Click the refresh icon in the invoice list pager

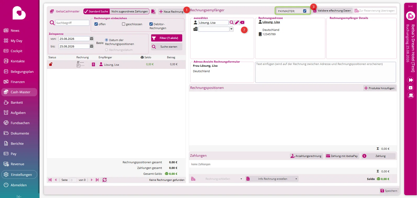click(x=105, y=180)
